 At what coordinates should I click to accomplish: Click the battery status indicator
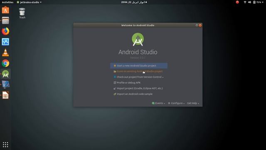tap(257, 2)
